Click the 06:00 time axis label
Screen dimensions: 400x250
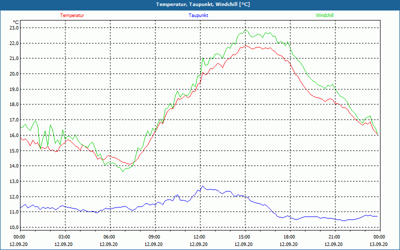coord(109,236)
